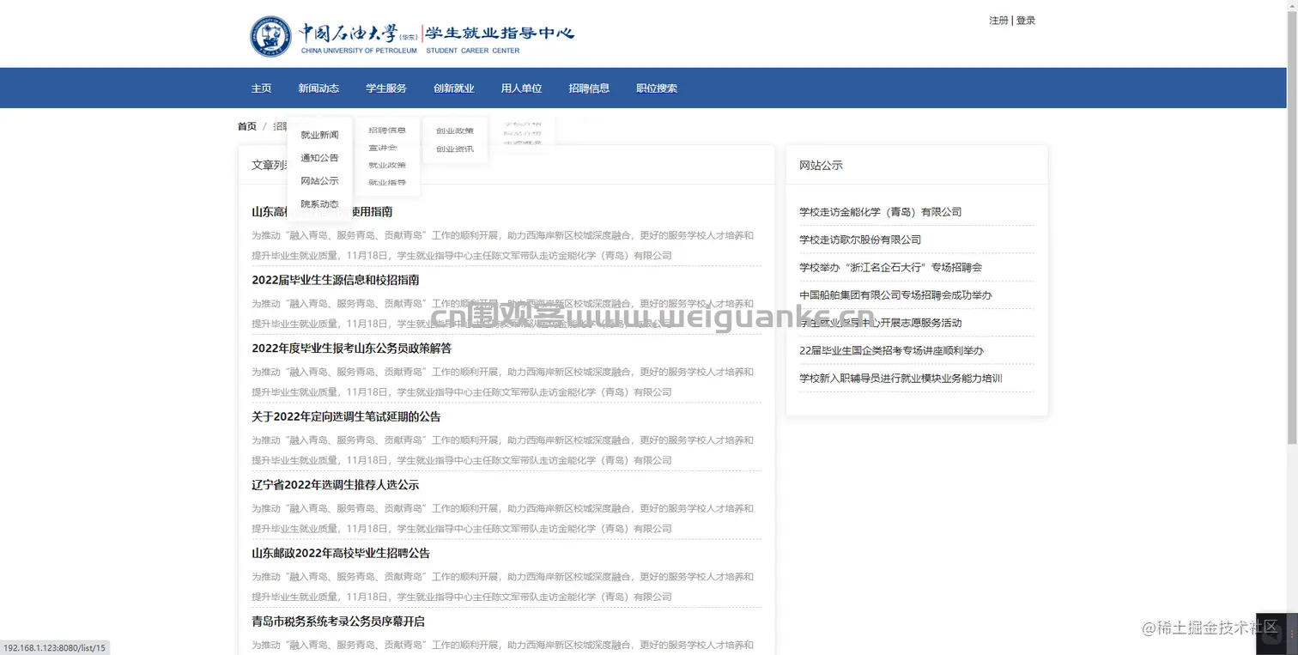Screen dimensions: 1298x655
Task: Open the 招聘信息 item in the blue nav bar
Action: point(589,88)
